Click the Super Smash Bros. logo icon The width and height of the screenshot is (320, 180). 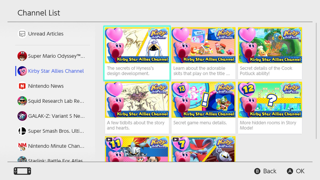pos(22,131)
